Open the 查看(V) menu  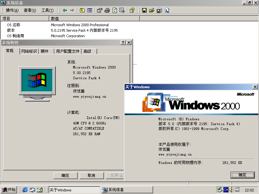[30, 10]
